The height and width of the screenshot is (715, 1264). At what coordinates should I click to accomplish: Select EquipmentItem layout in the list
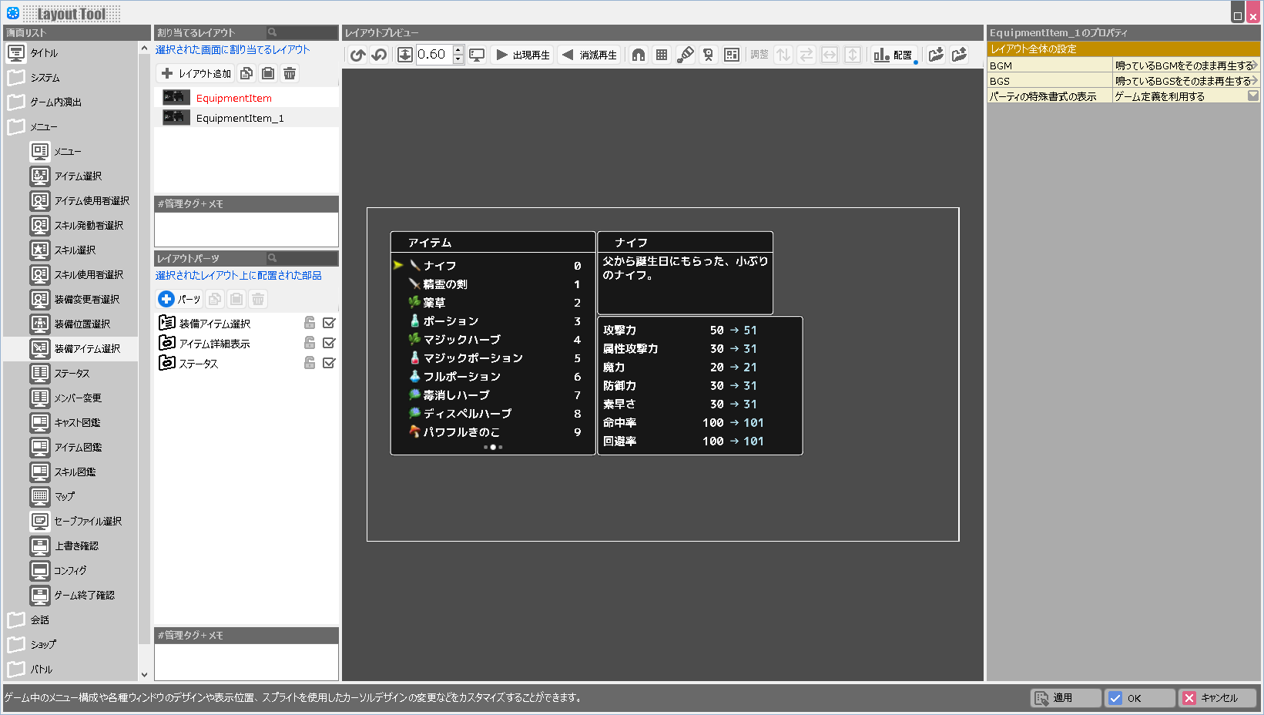[233, 99]
